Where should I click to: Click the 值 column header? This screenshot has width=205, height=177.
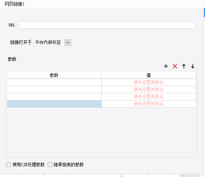point(149,75)
